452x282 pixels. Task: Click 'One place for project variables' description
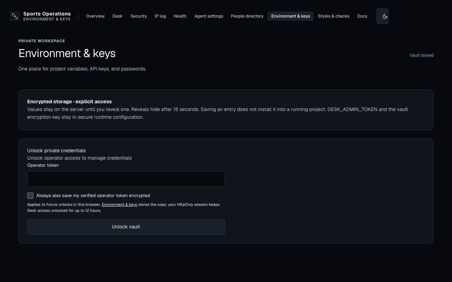82,69
